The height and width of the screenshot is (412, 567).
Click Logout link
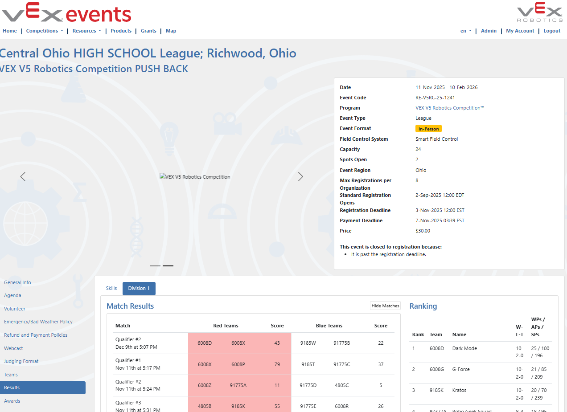point(552,31)
